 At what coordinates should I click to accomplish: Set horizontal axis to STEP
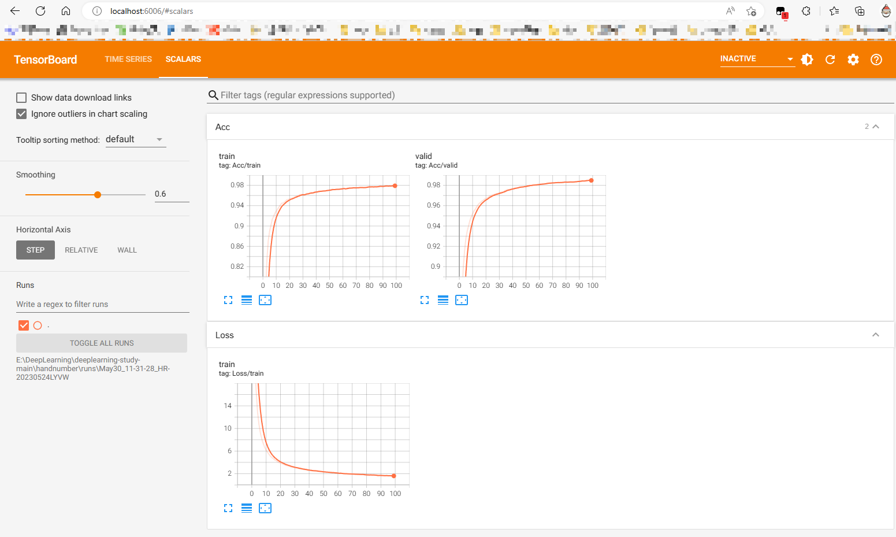click(x=35, y=250)
